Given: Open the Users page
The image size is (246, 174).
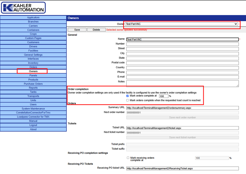Looking at the screenshot, I should click(33, 105).
